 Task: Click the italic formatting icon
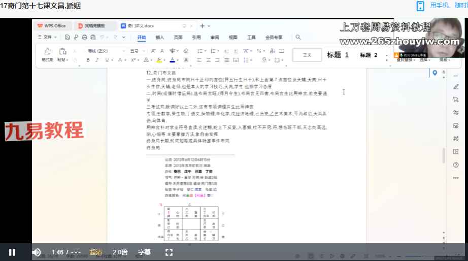(x=96, y=60)
